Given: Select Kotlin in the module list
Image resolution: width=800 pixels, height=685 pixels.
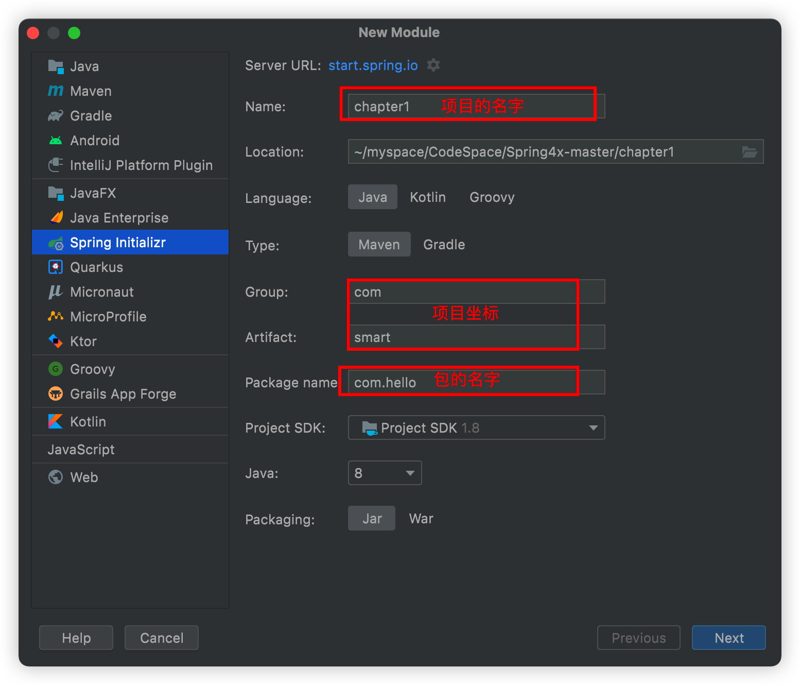Looking at the screenshot, I should [x=130, y=422].
